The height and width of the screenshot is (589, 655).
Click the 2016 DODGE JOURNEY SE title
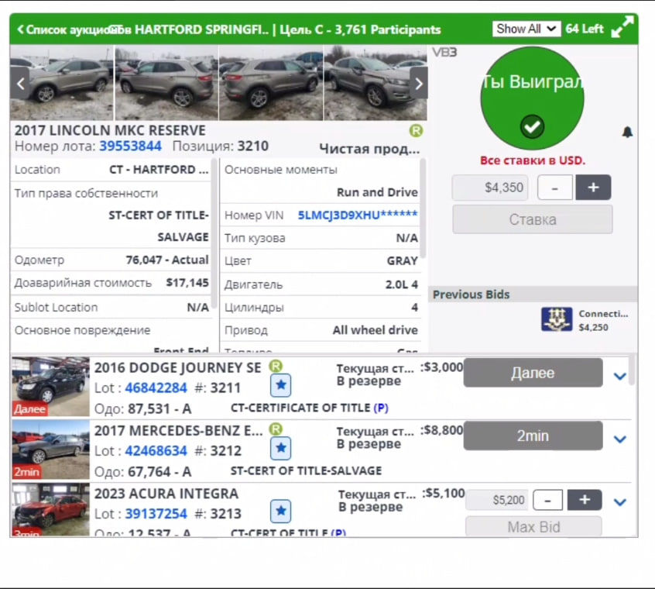click(x=177, y=368)
